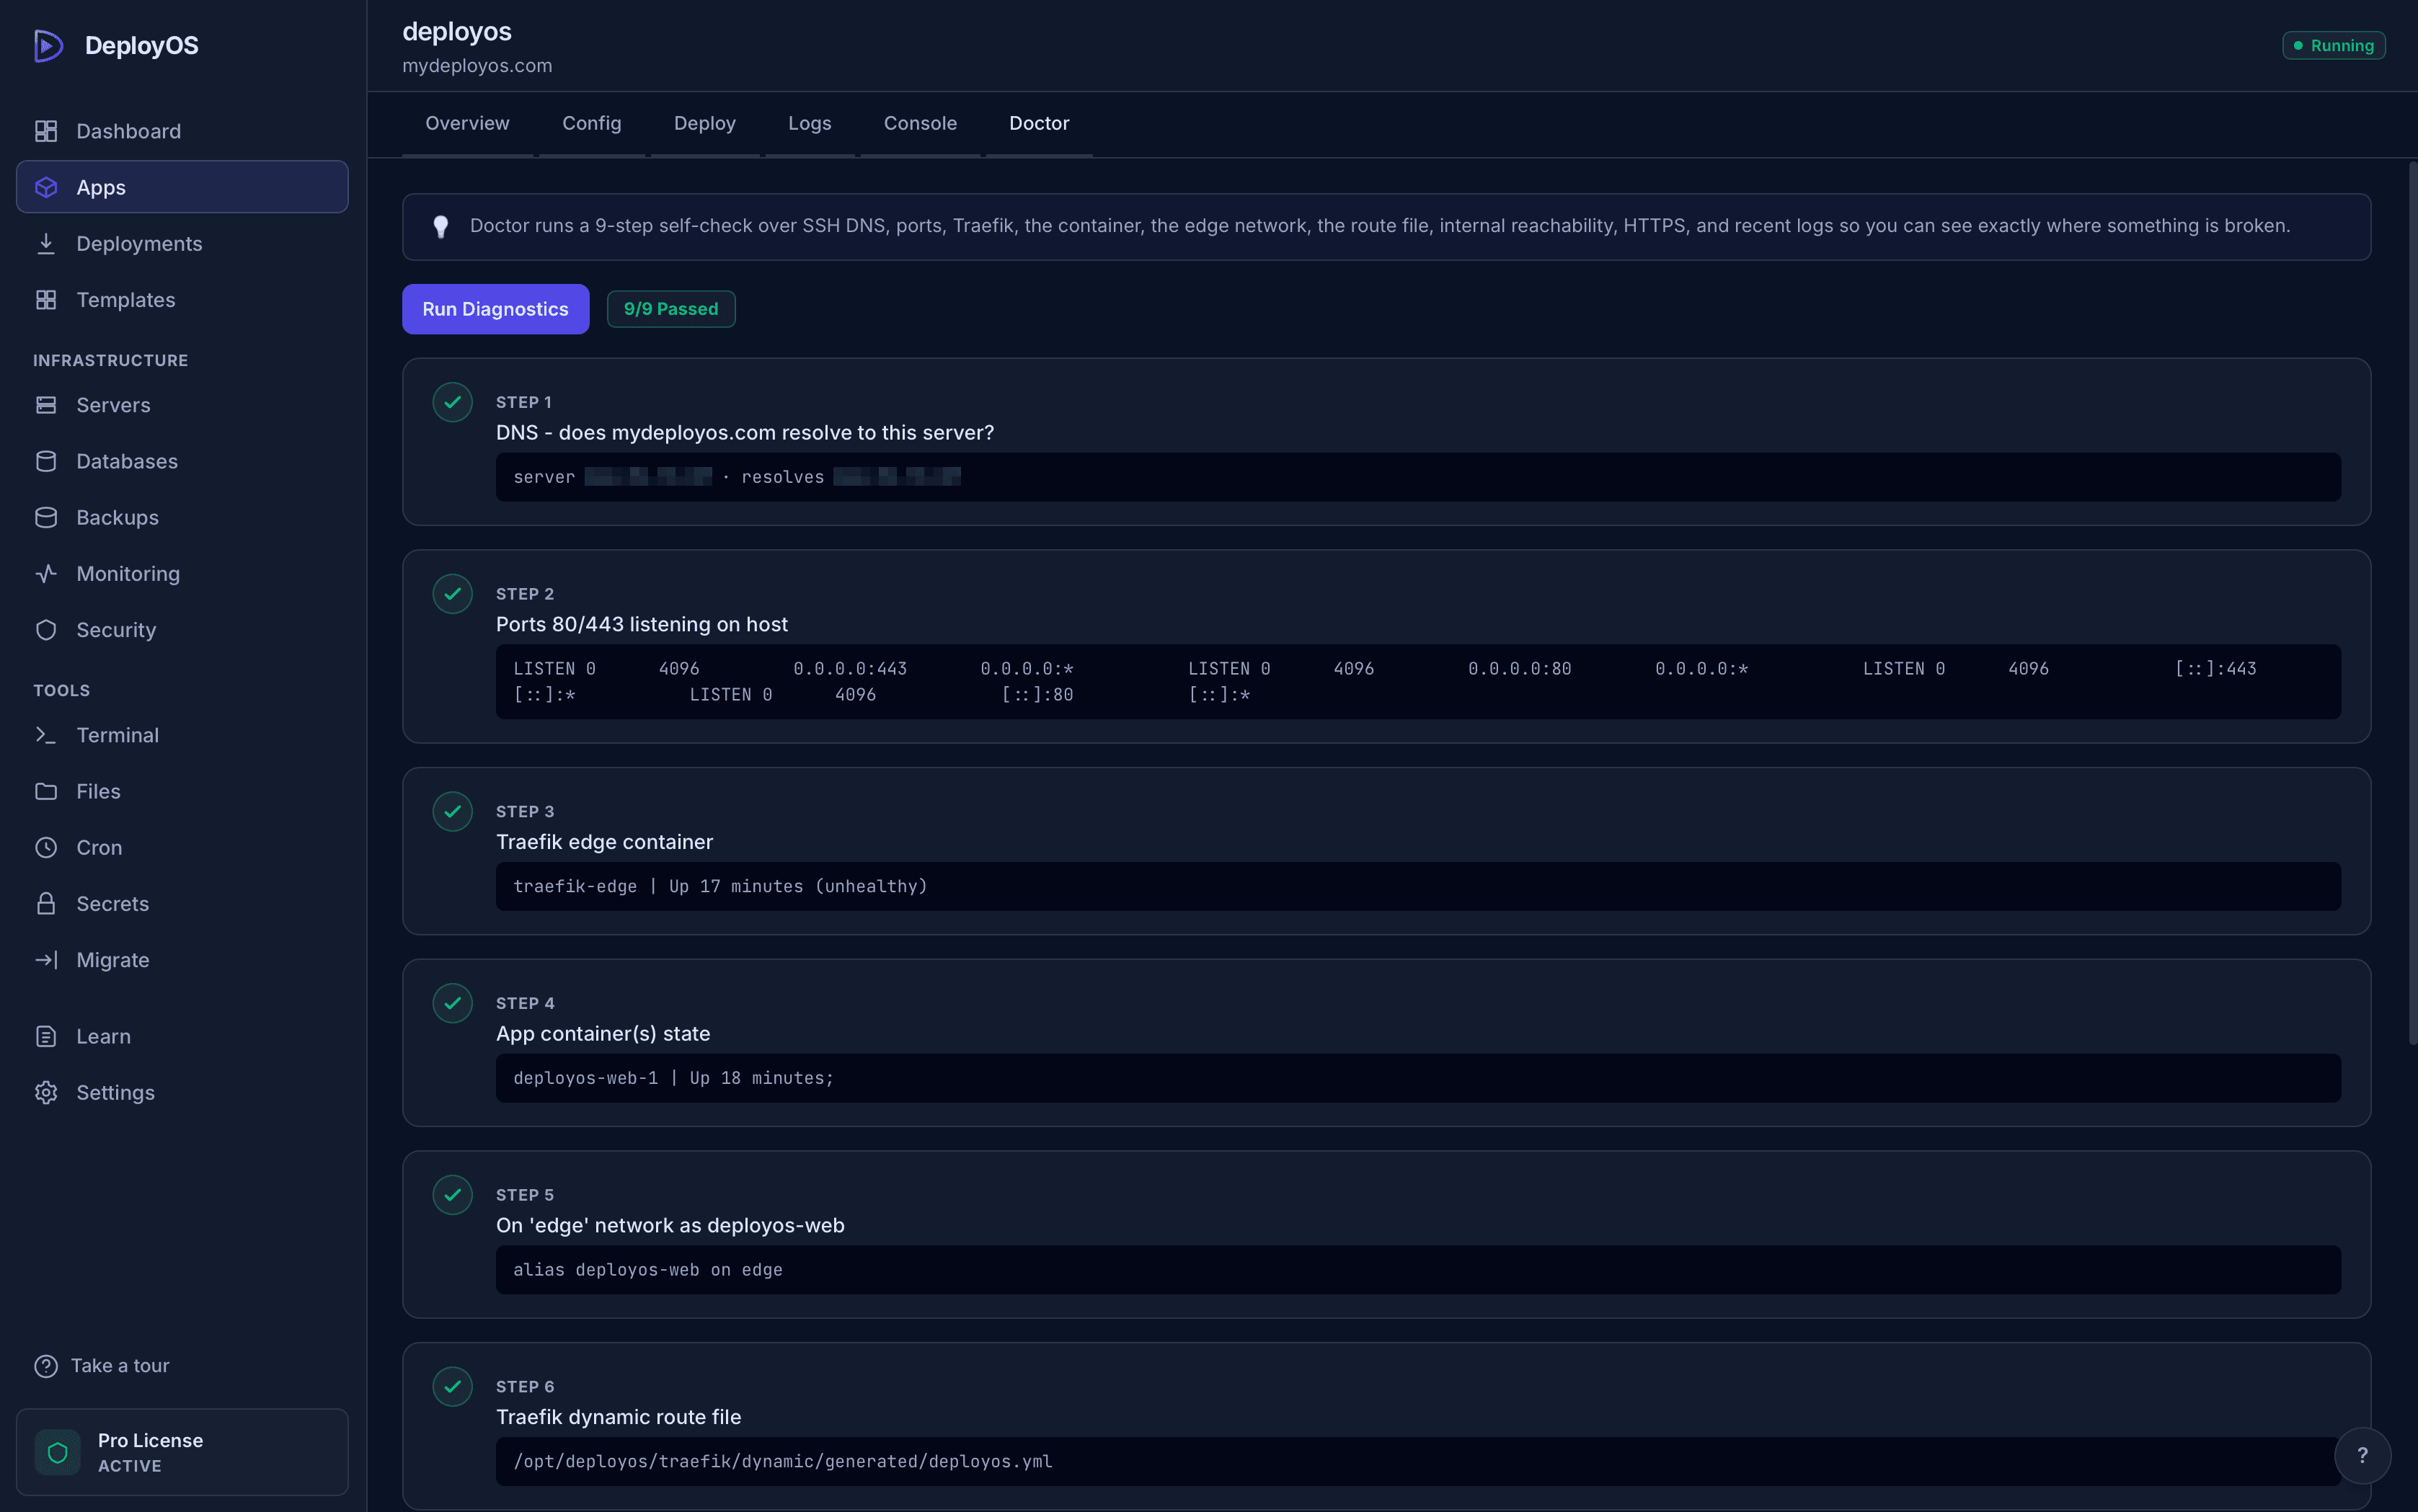Click the DeployOS logo icon
Image resolution: width=2418 pixels, height=1512 pixels.
[x=48, y=46]
